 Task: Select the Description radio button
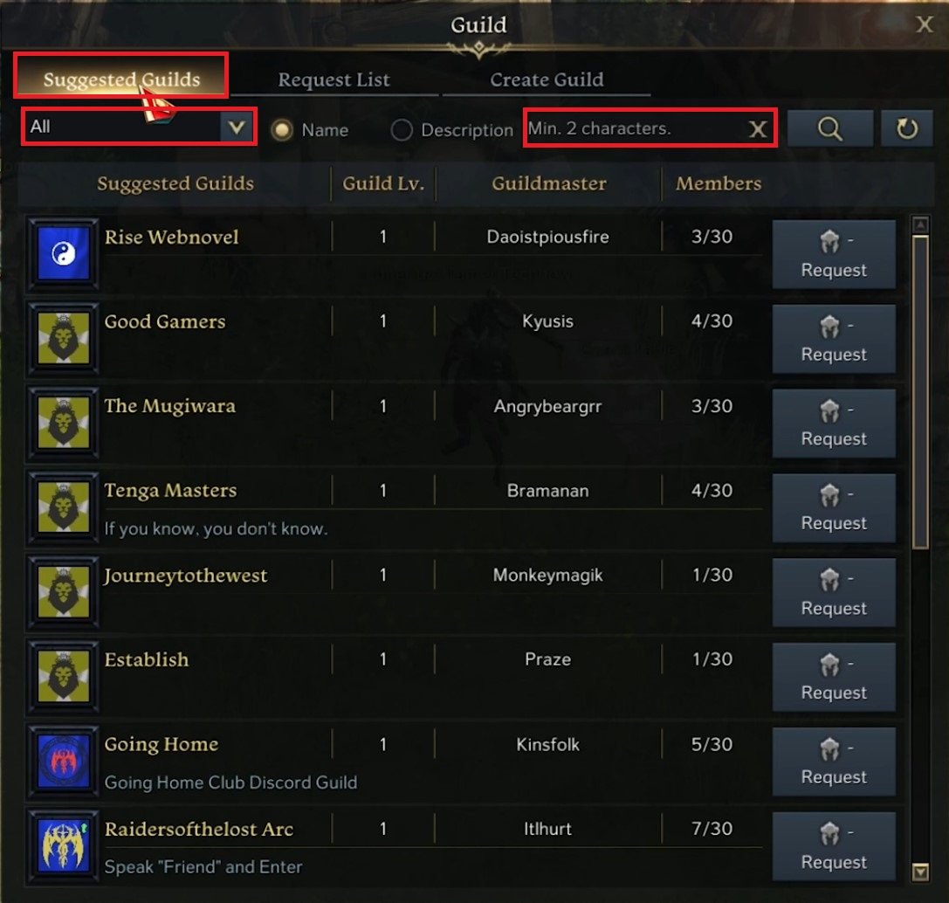tap(402, 130)
